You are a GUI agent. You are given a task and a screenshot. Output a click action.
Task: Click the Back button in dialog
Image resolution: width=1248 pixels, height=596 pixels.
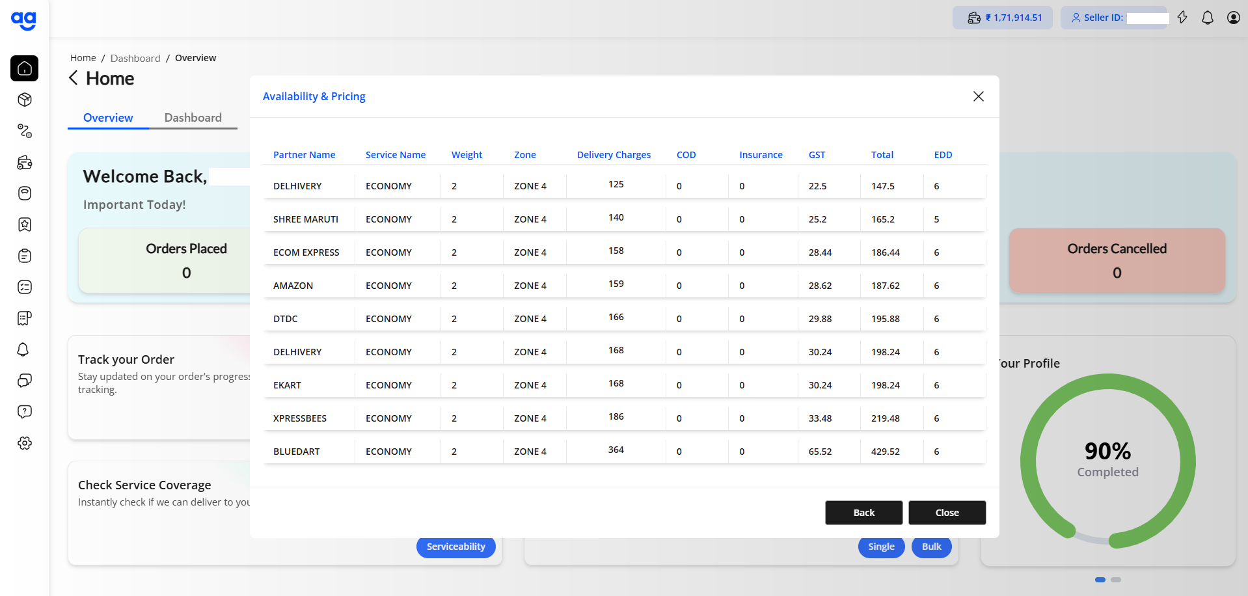pyautogui.click(x=864, y=513)
